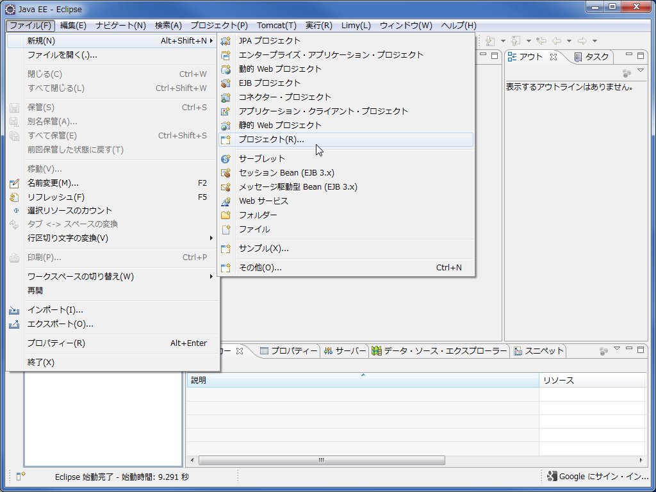Click the アプリケーション・クライアント・プロジェクト icon
The height and width of the screenshot is (492, 656).
225,111
